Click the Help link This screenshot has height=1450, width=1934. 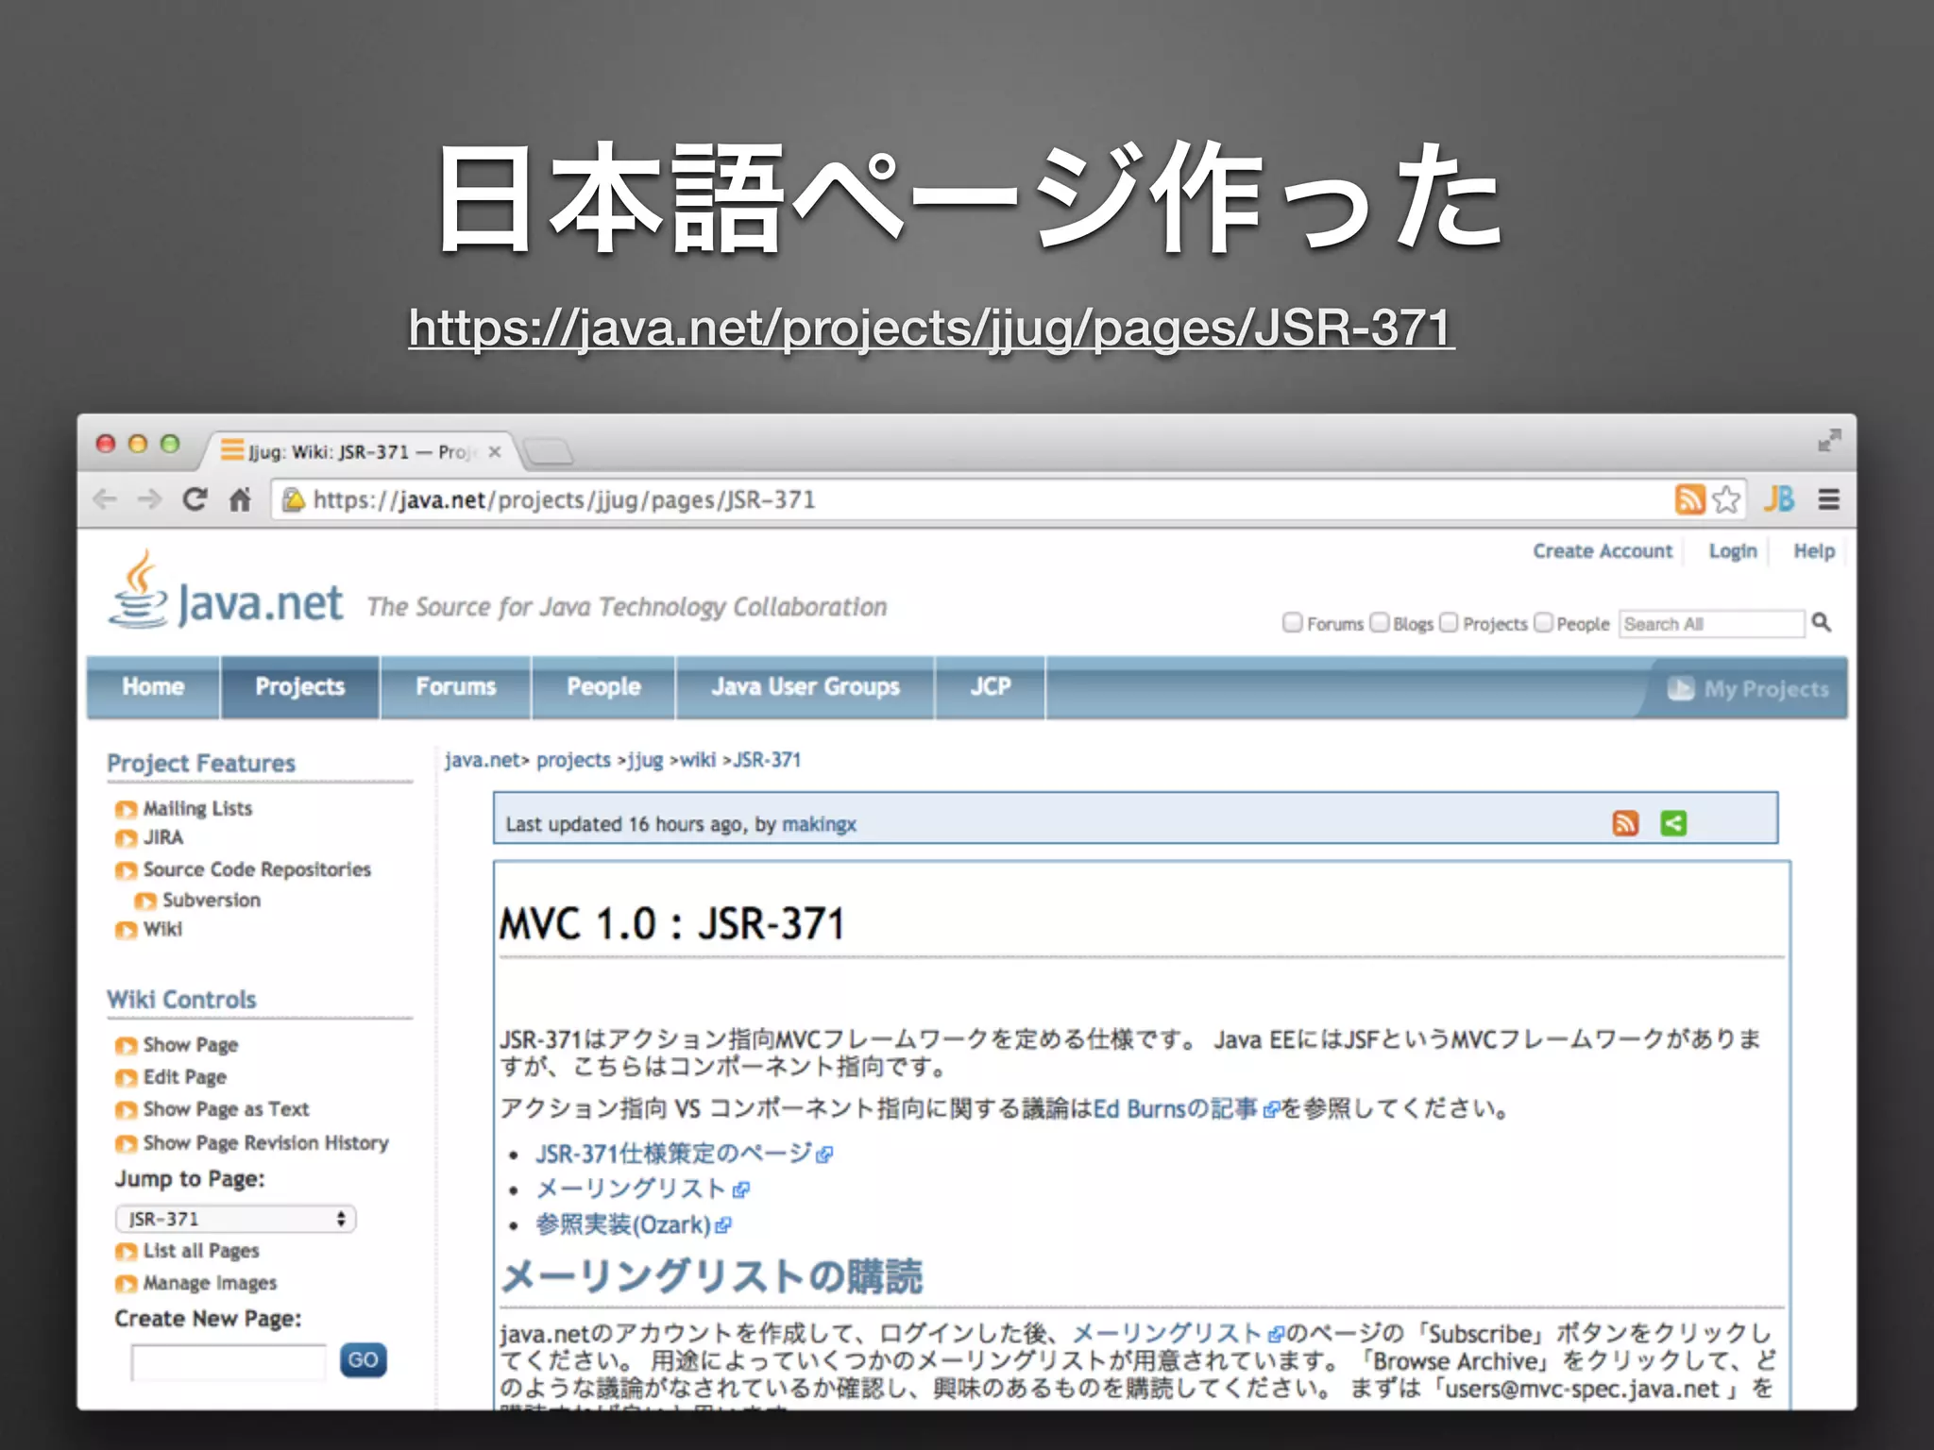1814,550
